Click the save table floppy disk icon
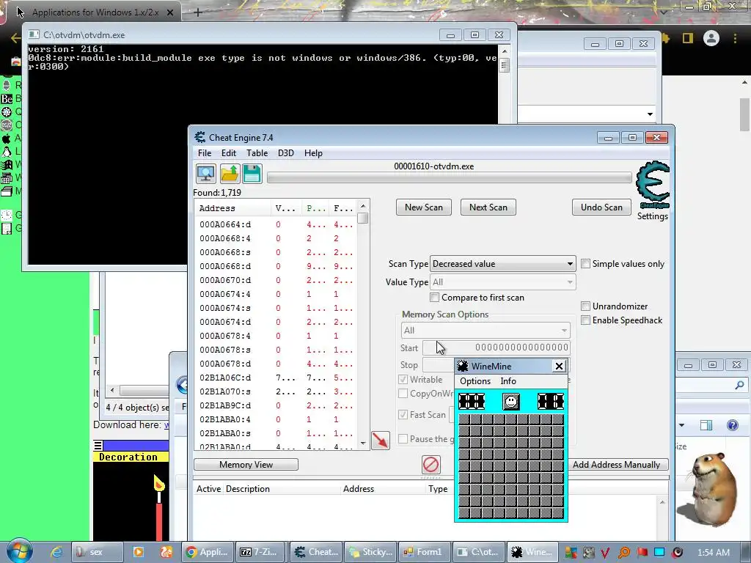 (252, 174)
